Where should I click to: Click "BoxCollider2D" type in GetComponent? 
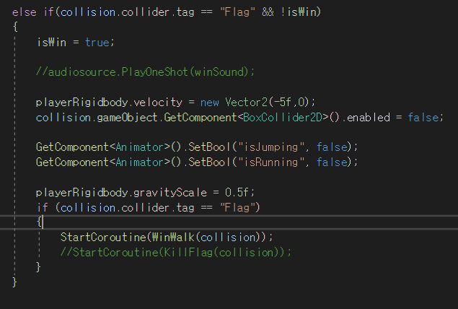point(283,118)
